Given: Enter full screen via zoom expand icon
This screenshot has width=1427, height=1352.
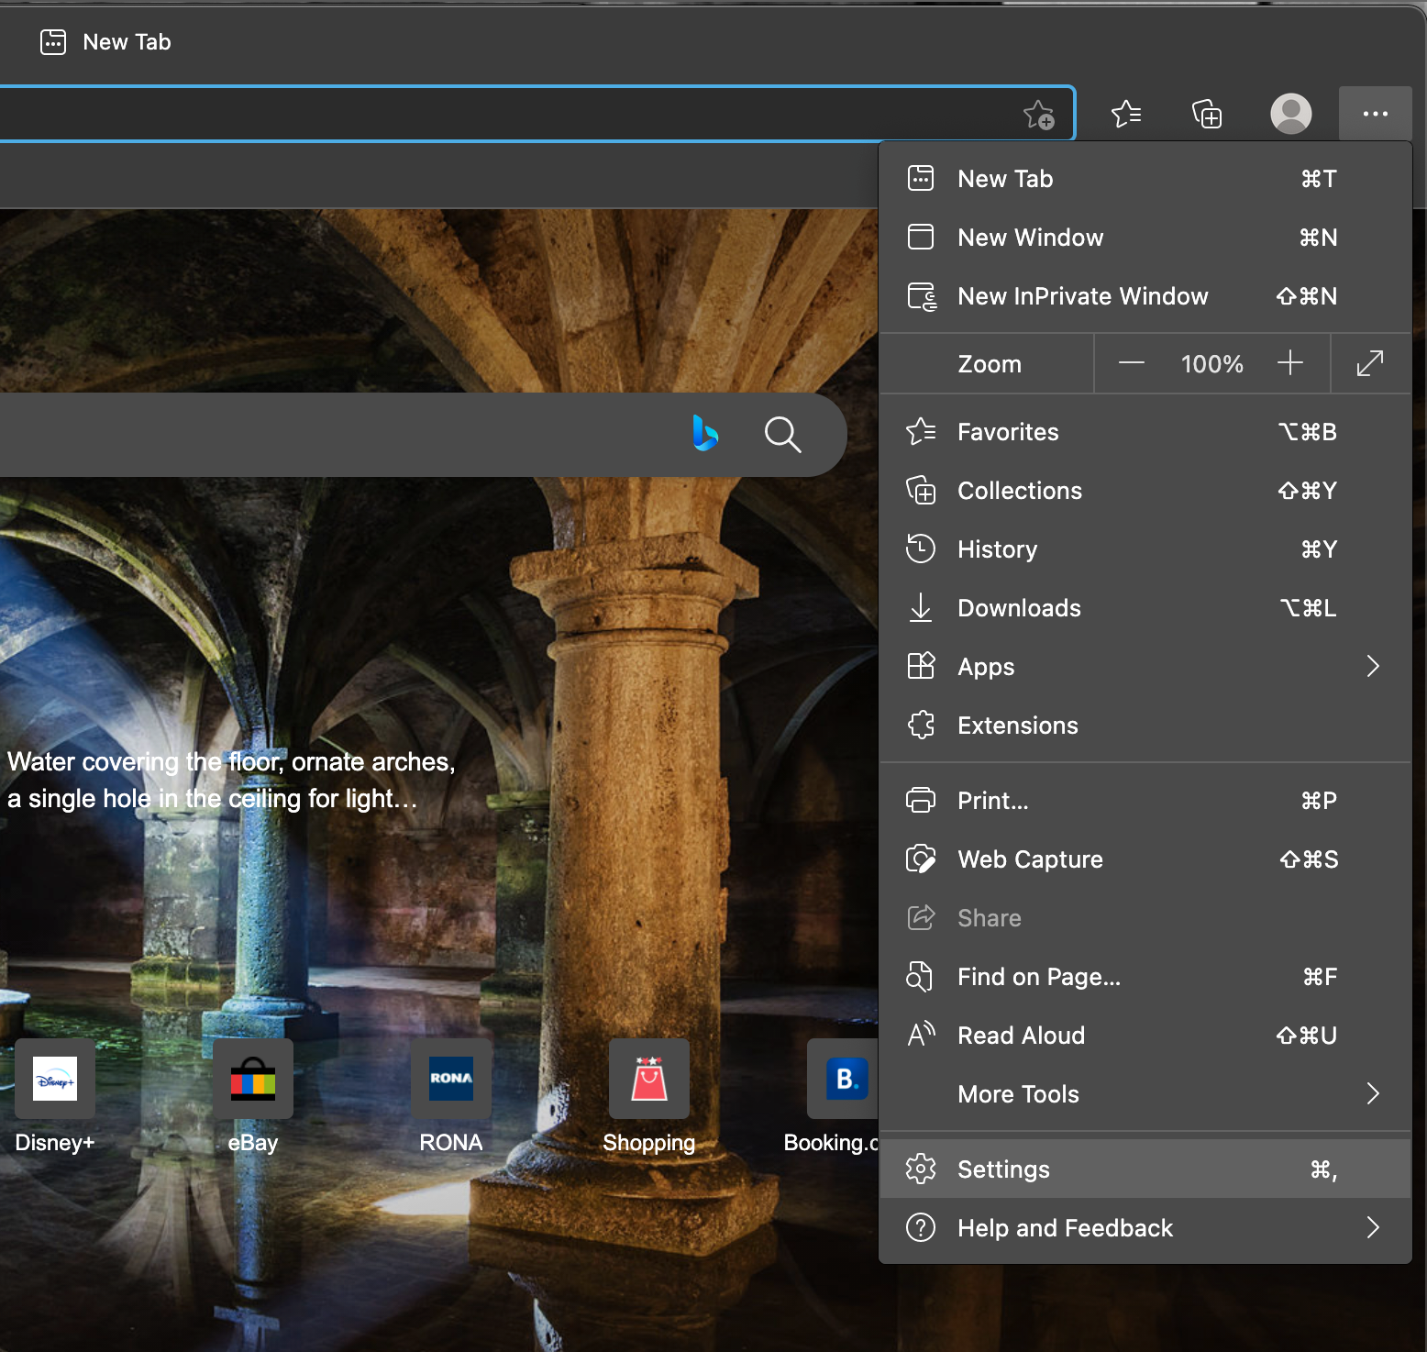Looking at the screenshot, I should pyautogui.click(x=1369, y=364).
